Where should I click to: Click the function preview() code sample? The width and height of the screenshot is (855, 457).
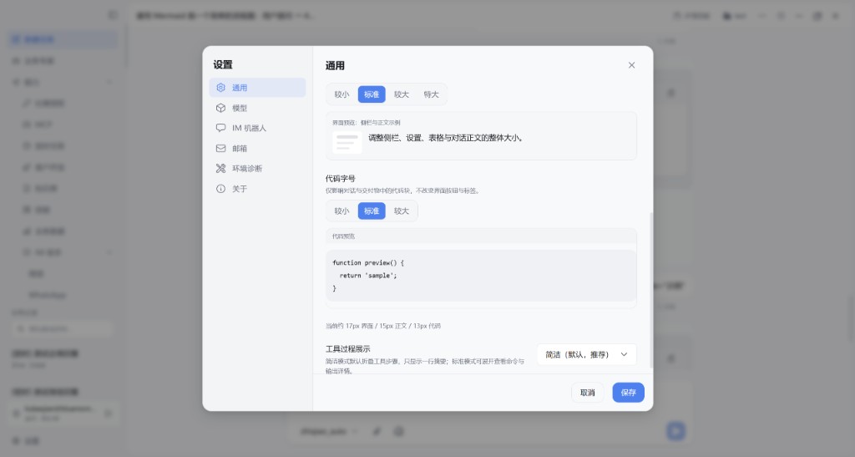point(481,276)
